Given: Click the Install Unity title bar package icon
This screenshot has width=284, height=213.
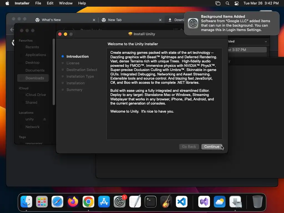Looking at the screenshot, I should pos(130,34).
